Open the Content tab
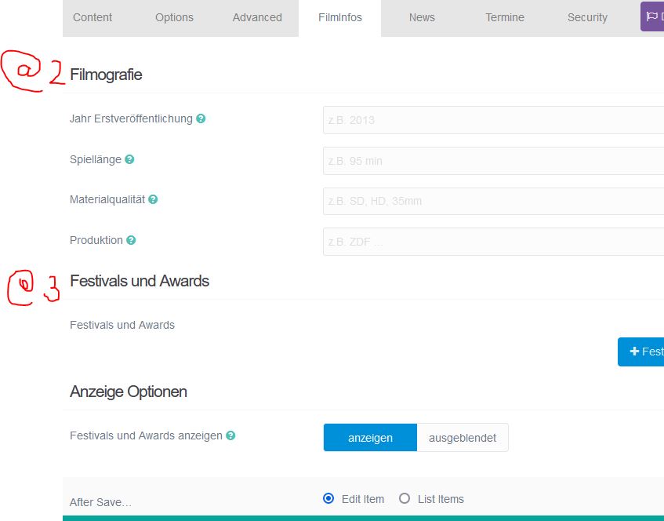This screenshot has height=521, width=664. click(x=93, y=17)
